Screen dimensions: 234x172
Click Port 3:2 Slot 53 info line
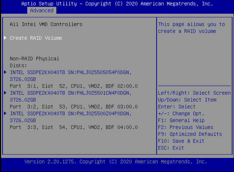pos(74,107)
